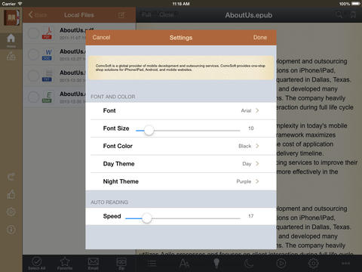Viewport: 362px width, 272px height.
Task: Tap the TXT file type icon
Action: point(47,76)
